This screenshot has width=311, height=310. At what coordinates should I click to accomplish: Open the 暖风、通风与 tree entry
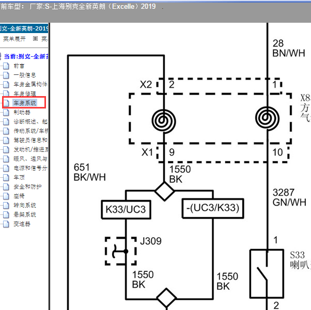tap(31, 159)
